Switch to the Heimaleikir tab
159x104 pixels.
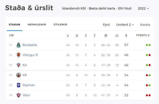pyautogui.click(x=37, y=25)
